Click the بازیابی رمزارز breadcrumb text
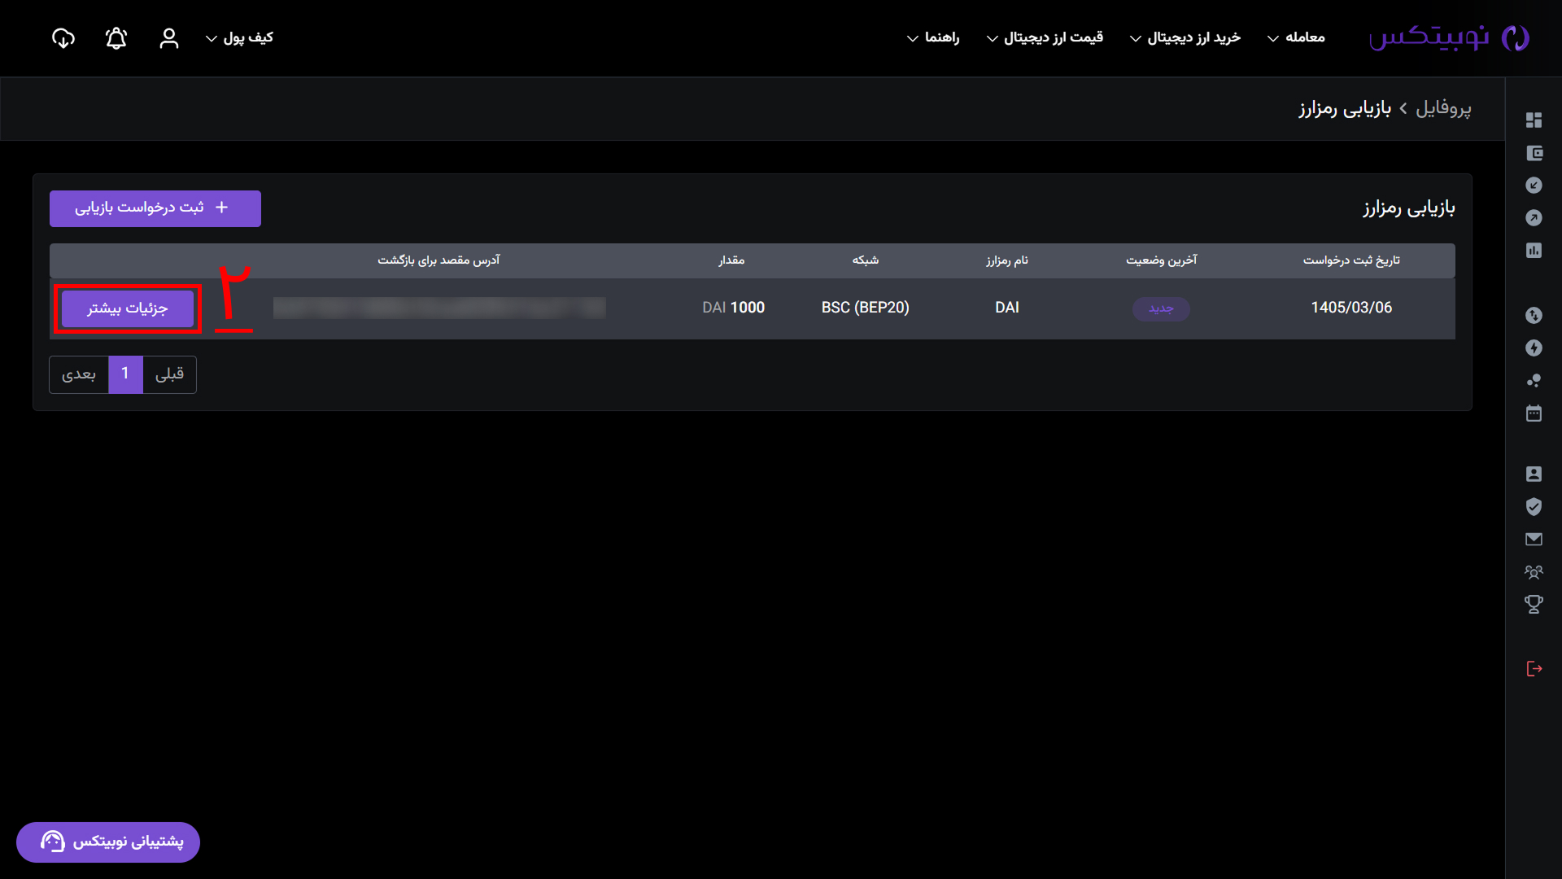 pos(1345,108)
